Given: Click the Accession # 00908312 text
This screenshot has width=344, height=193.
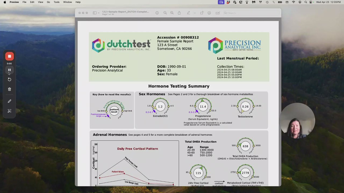Looking at the screenshot, I should click(x=178, y=38).
